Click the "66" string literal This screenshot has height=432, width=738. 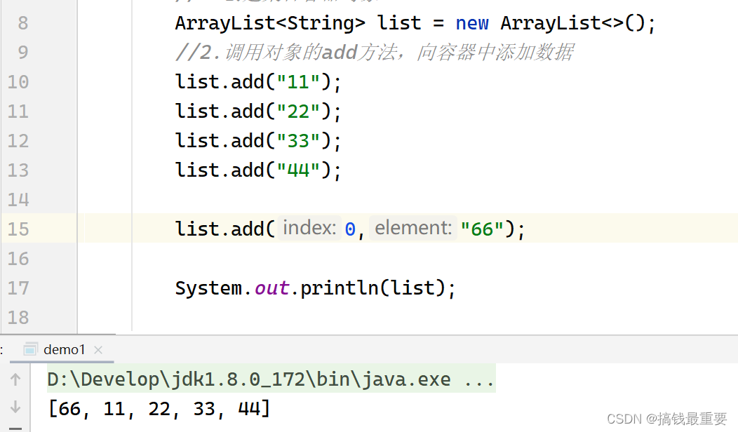pos(481,228)
